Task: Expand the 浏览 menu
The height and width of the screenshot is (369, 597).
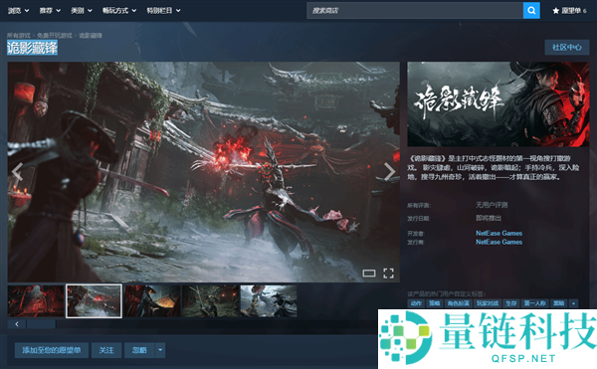Action: [x=18, y=11]
